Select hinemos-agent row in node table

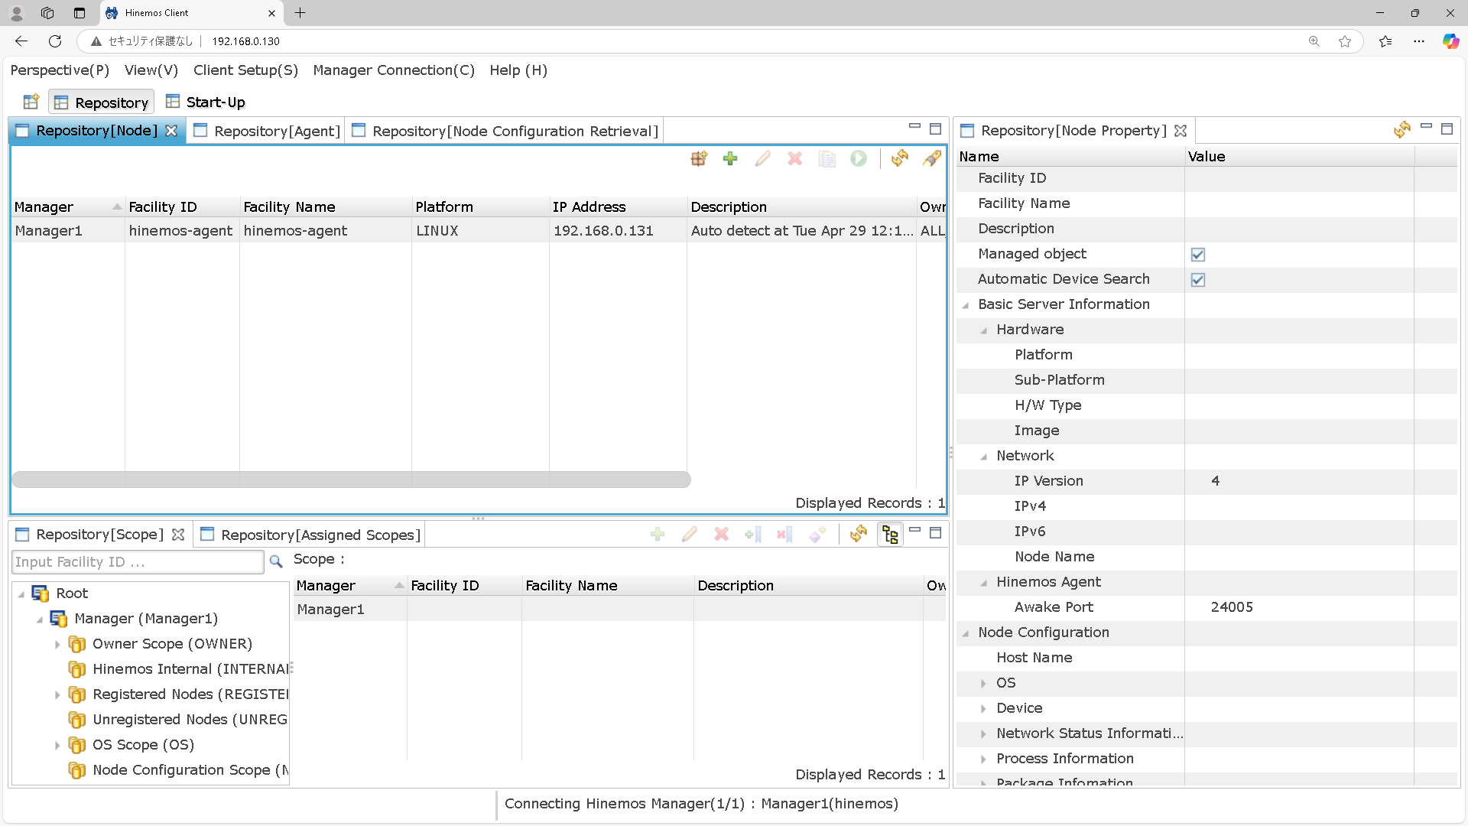coord(295,230)
